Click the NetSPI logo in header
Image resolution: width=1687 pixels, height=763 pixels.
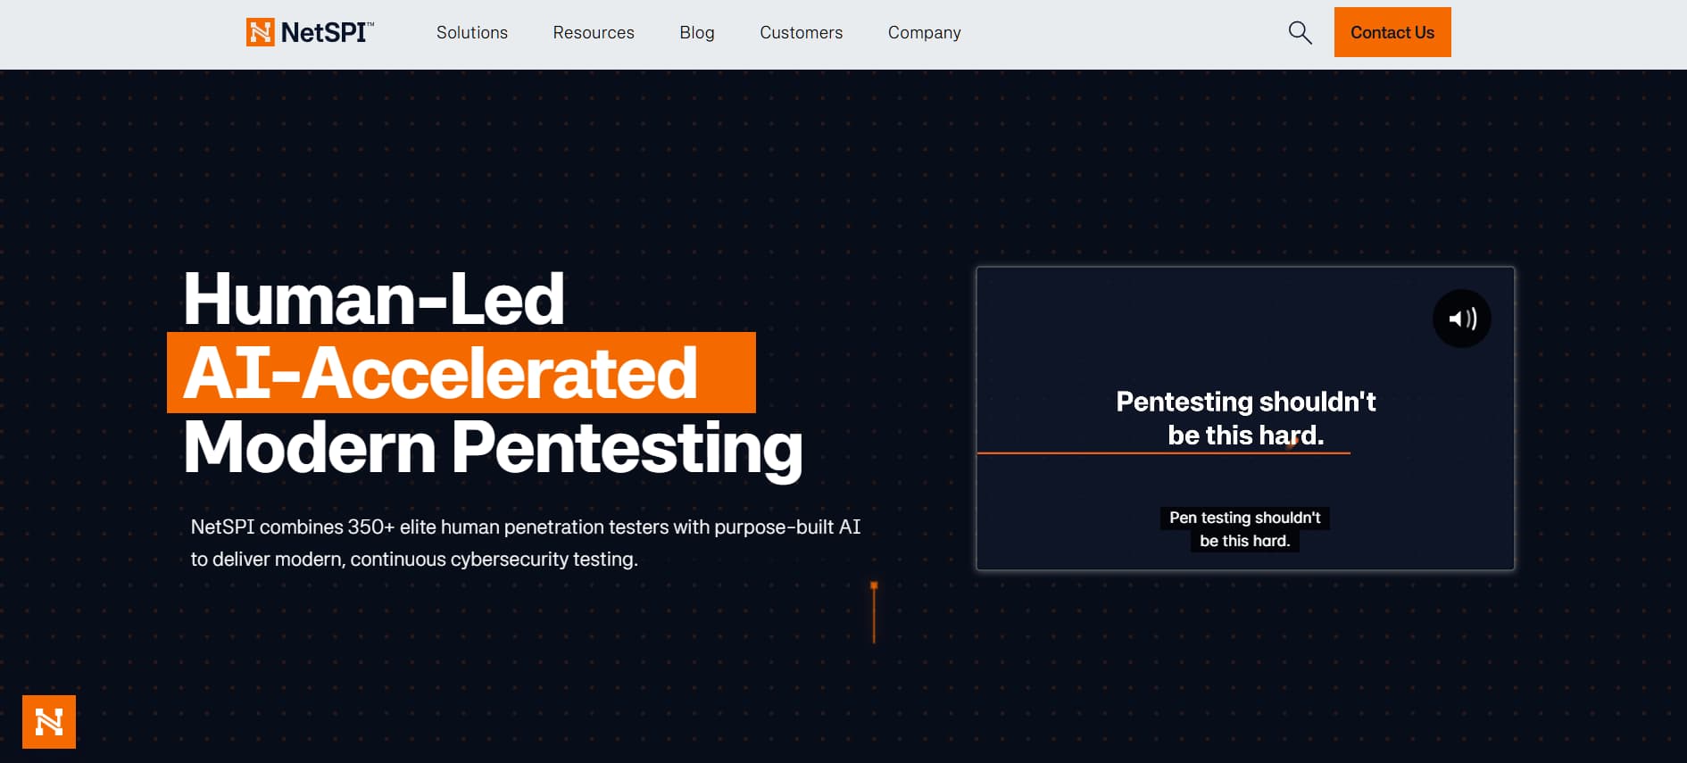click(310, 32)
